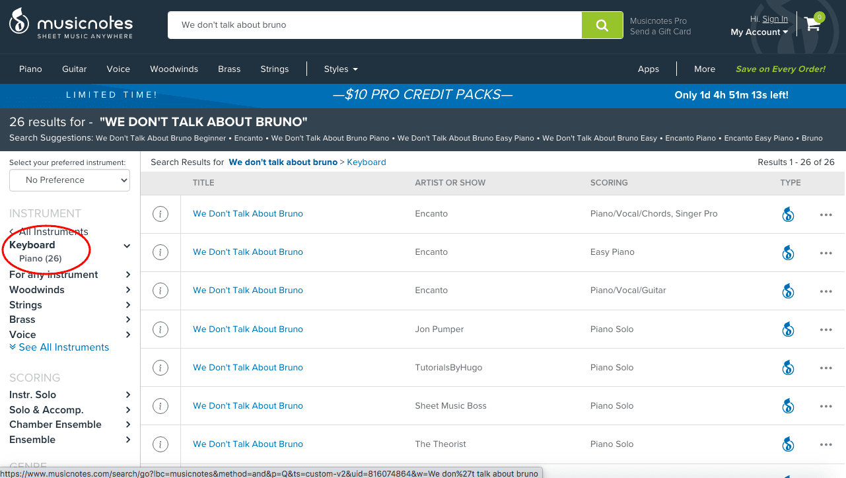Open more options for Piano/Vocal/Guitar row
The width and height of the screenshot is (846, 478).
pos(826,291)
